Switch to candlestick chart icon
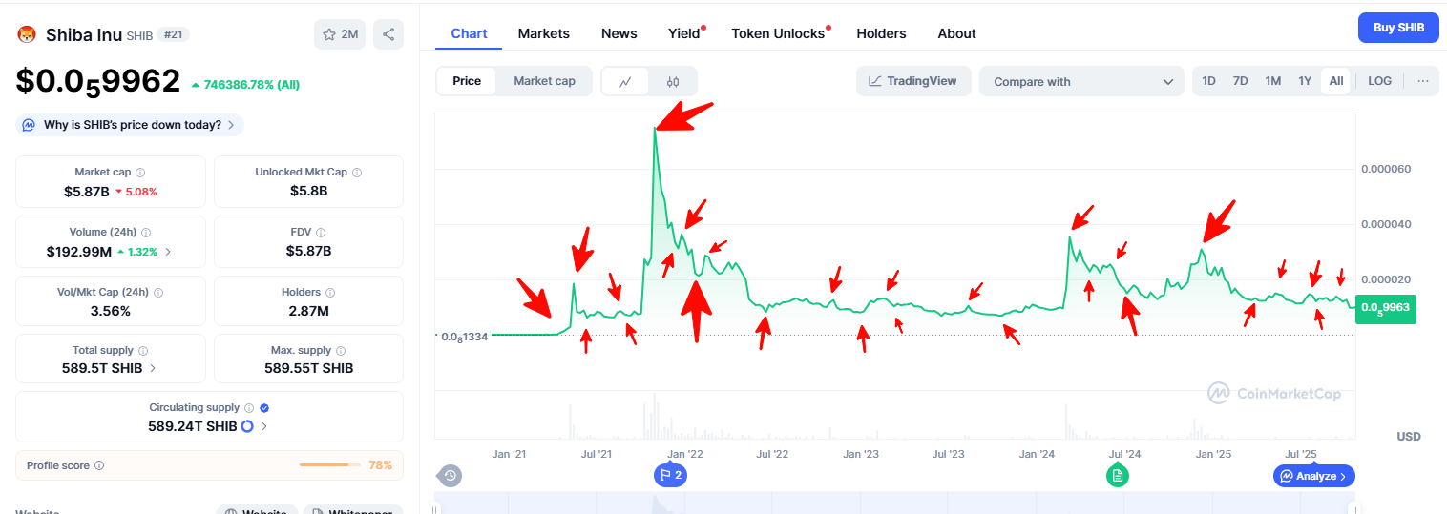Viewport: 1447px width, 514px height. (x=673, y=81)
